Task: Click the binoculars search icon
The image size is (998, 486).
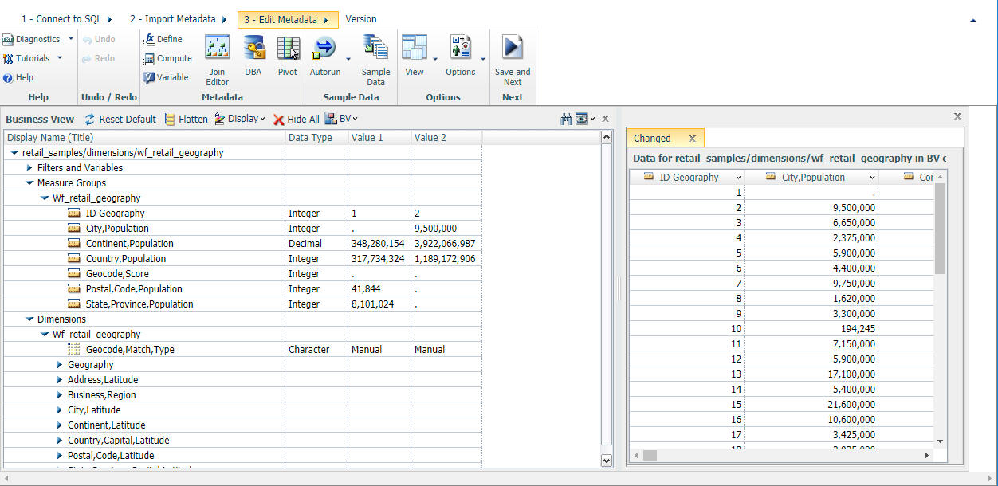Action: 567,119
